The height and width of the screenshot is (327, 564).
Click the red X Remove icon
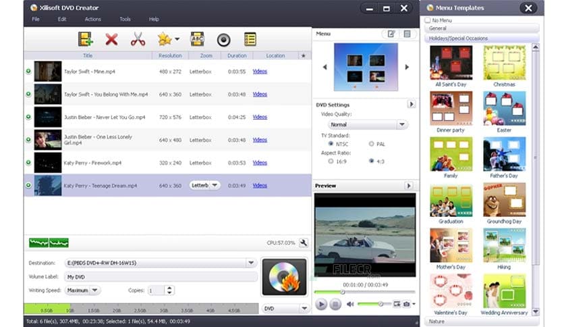[111, 39]
